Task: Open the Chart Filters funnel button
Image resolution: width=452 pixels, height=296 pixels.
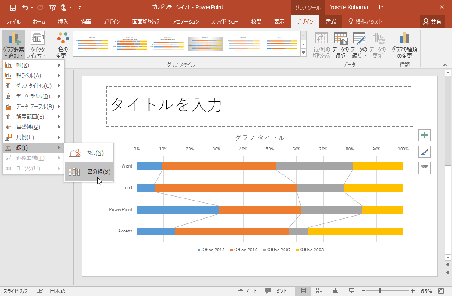Action: pos(425,168)
